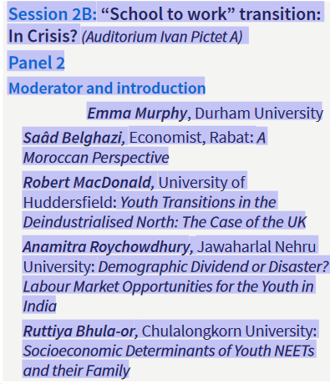
Task: Click the 'Moroccan Perspective' title text
Action: click(96, 158)
